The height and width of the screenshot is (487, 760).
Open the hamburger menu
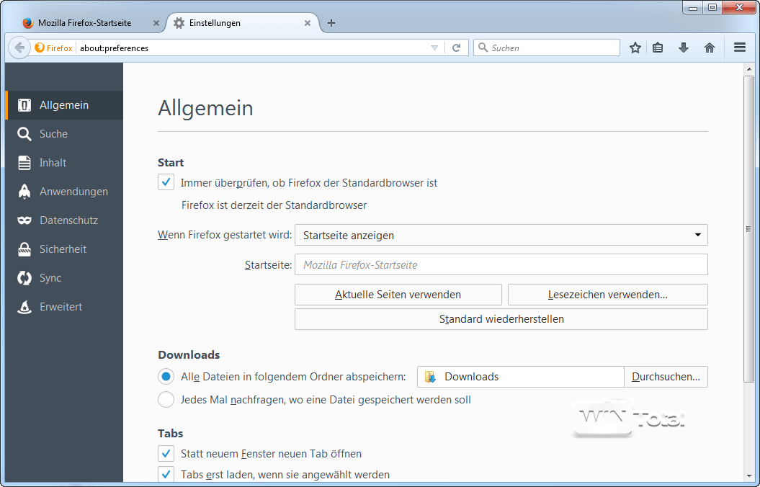(739, 48)
